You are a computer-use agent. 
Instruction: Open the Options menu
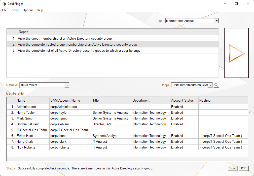[x=28, y=10]
